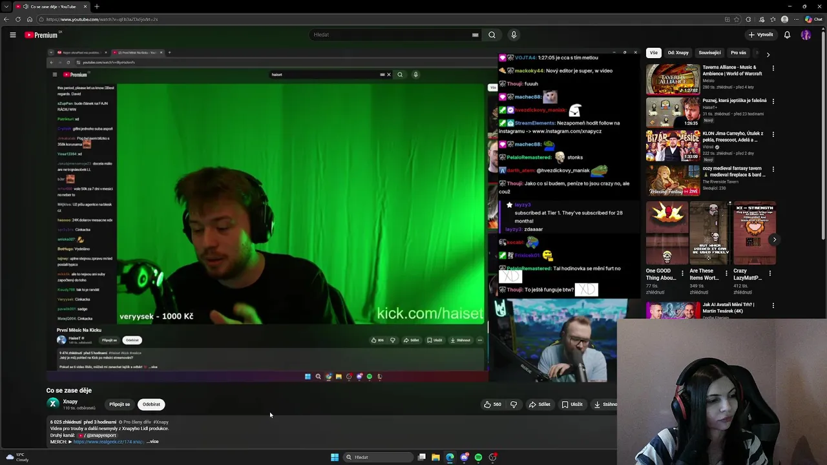Open options for One GOOD Thing short
Screen dimensions: 827x465
(682, 273)
